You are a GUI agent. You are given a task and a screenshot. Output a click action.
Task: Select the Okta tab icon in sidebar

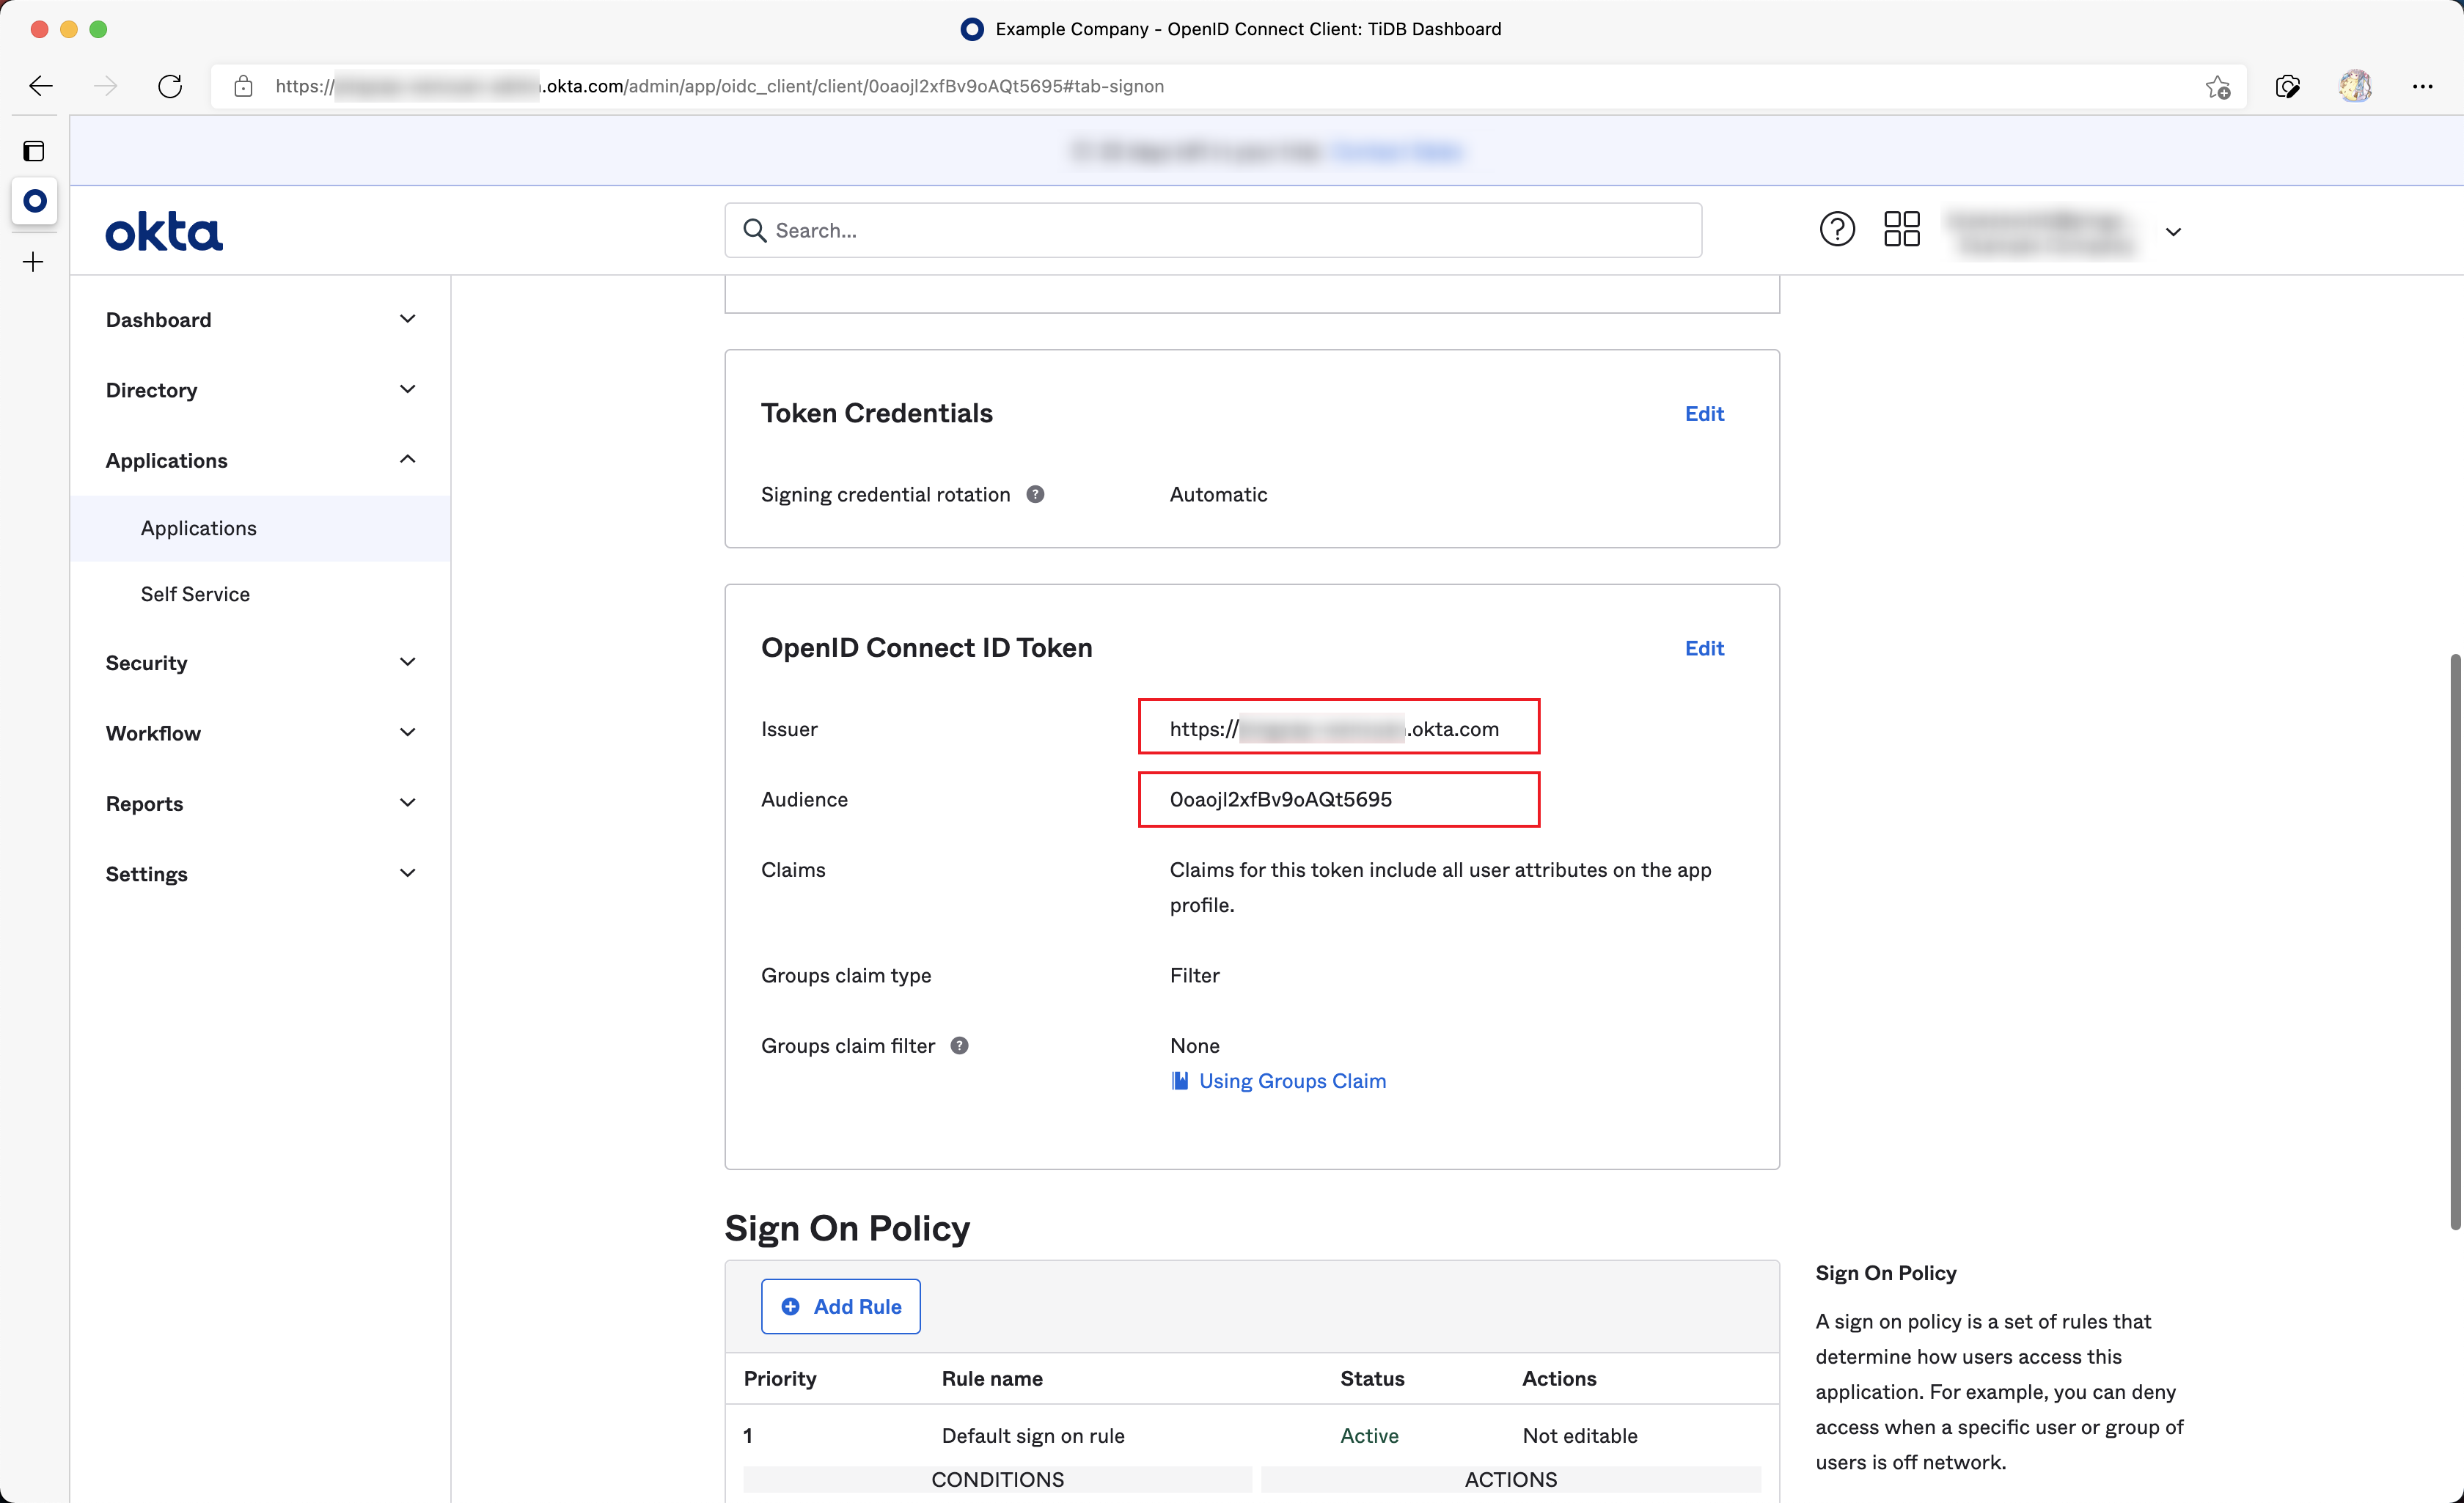point(35,201)
